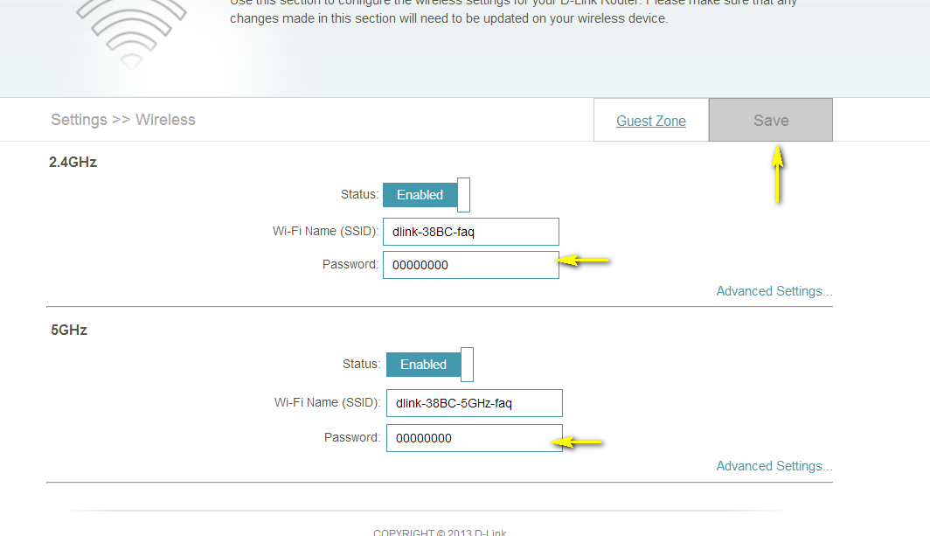
Task: Click the 5GHz section heading
Action: pos(69,331)
